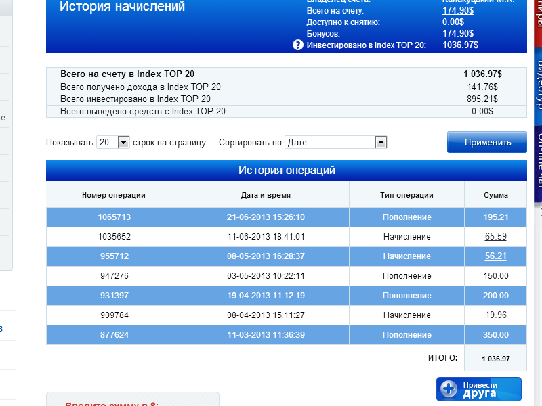This screenshot has height=406, width=542.
Task: Click the 195.21 deposit amount
Action: click(x=496, y=217)
